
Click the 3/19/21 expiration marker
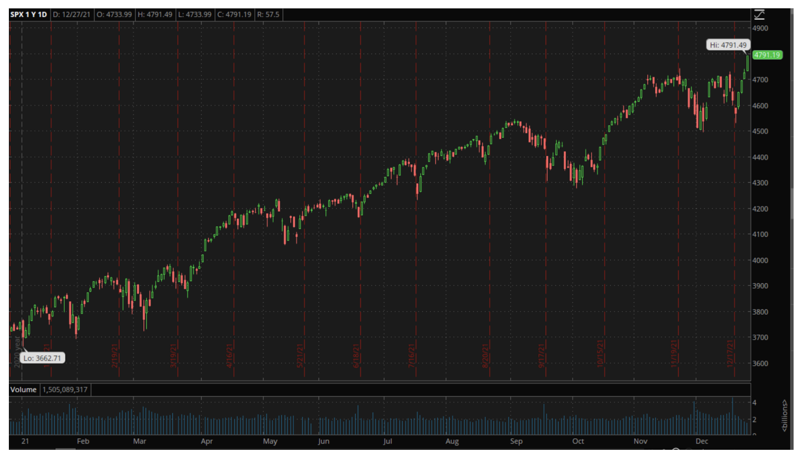(x=173, y=356)
